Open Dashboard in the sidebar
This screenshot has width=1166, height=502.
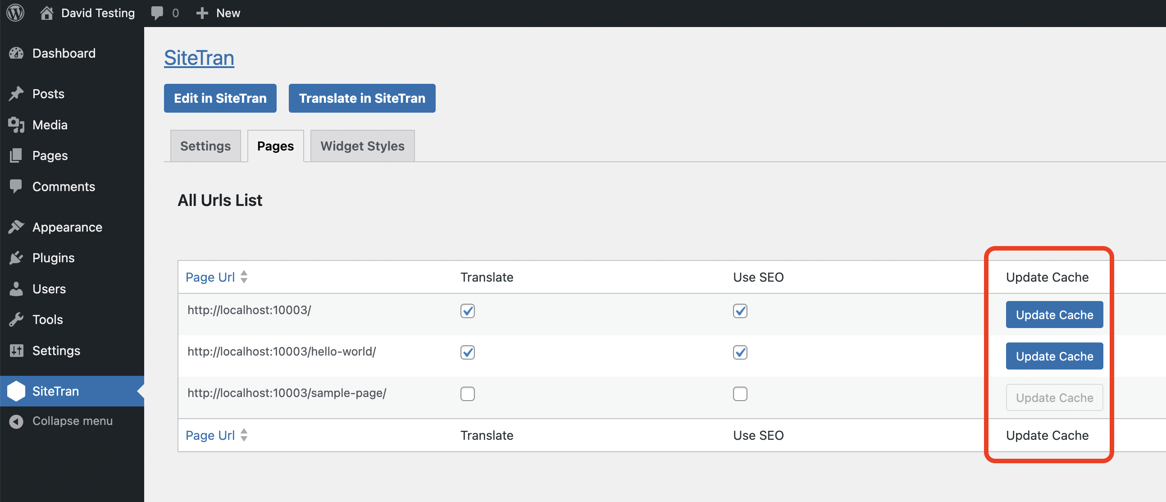pyautogui.click(x=64, y=54)
